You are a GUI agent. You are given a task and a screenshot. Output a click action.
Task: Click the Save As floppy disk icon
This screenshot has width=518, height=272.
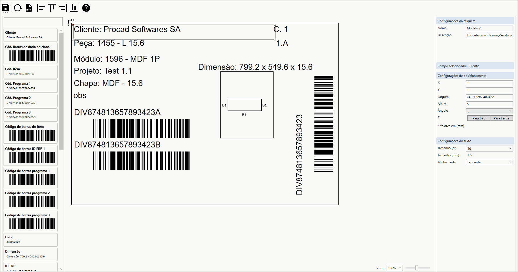pos(5,8)
